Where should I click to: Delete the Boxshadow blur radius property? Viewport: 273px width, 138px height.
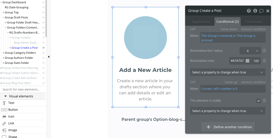[x=264, y=51]
